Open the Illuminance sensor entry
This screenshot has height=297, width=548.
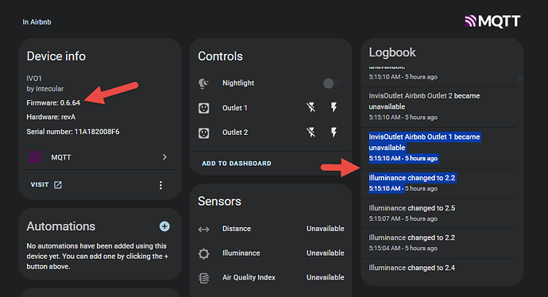tap(271, 253)
